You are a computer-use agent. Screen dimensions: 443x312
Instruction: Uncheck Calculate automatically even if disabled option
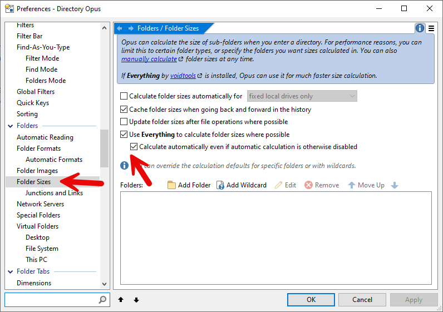pyautogui.click(x=134, y=147)
